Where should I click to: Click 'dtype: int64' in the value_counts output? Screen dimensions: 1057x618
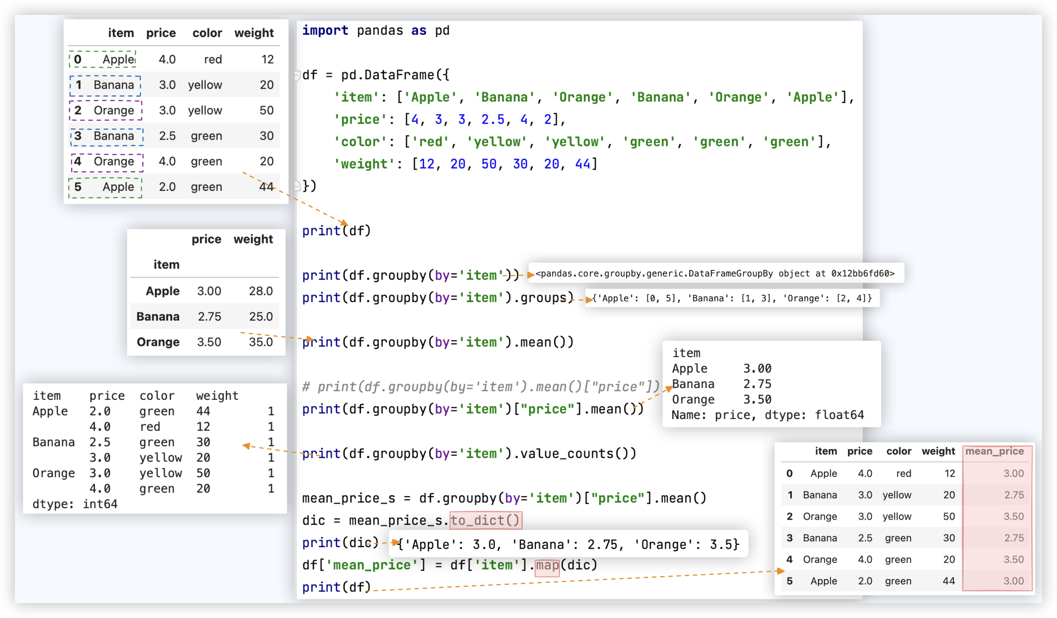[x=75, y=504]
